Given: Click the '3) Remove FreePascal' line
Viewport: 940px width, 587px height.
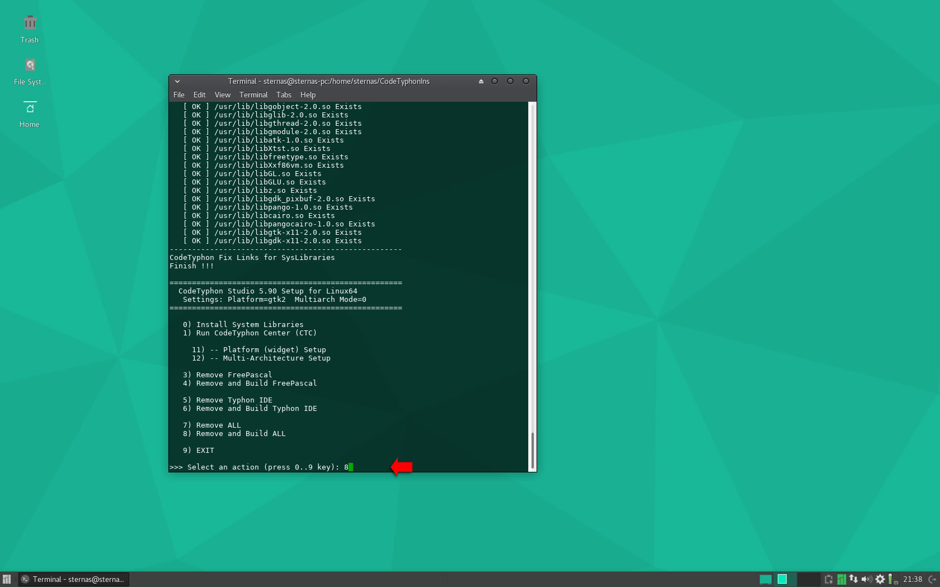Looking at the screenshot, I should (x=228, y=375).
